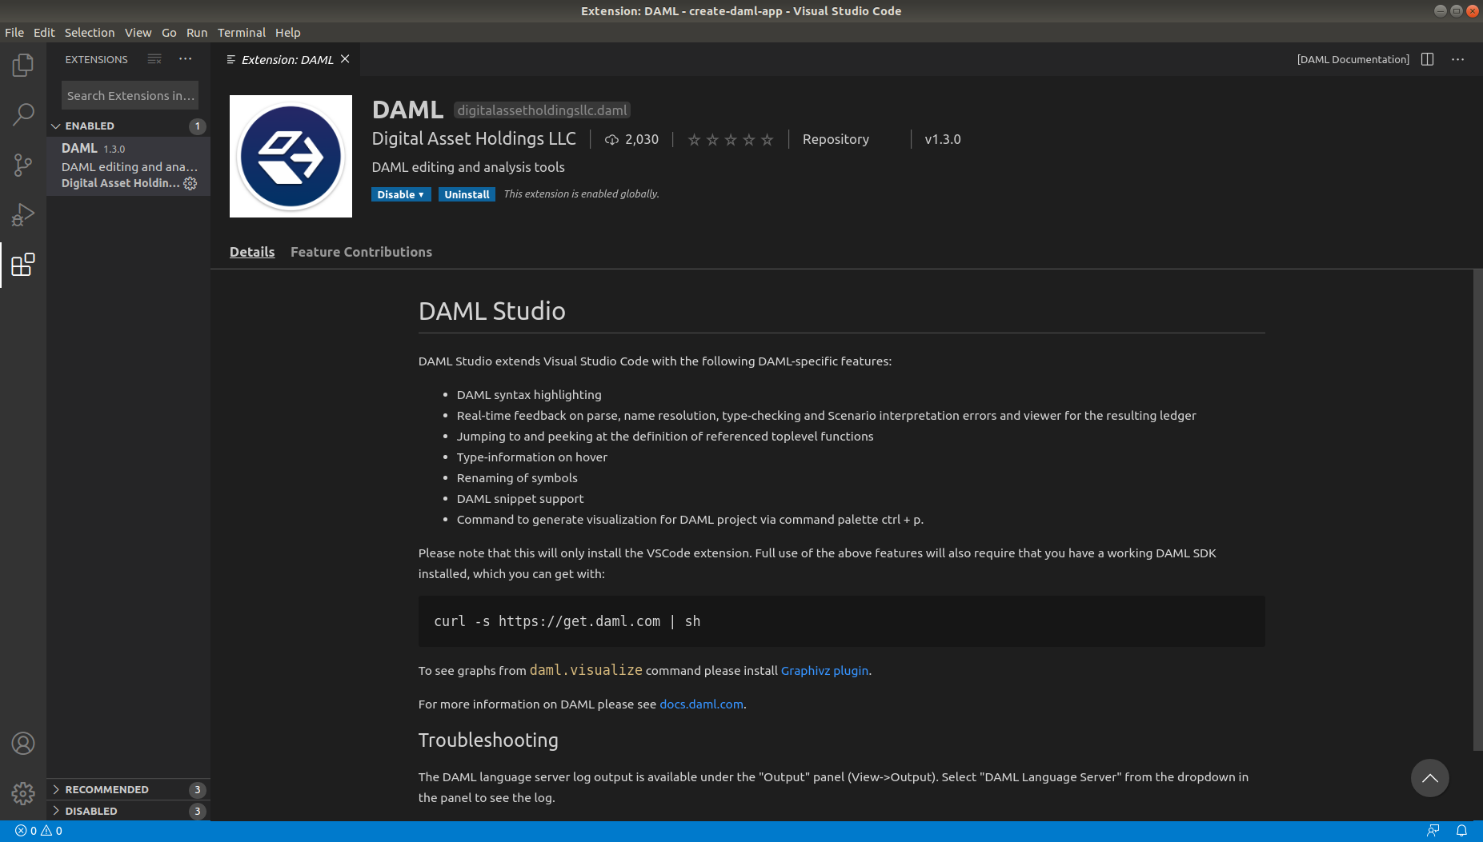This screenshot has height=842, width=1483.
Task: Uninstall the DAML extension
Action: coord(467,194)
